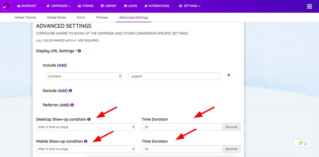Click the mobile Time Duration field
Screen dimensions: 319x157
point(182,149)
